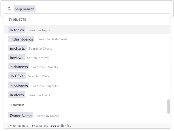Click the BY OBJECTS section header
This screenshot has height=131, width=174.
(x=17, y=20)
